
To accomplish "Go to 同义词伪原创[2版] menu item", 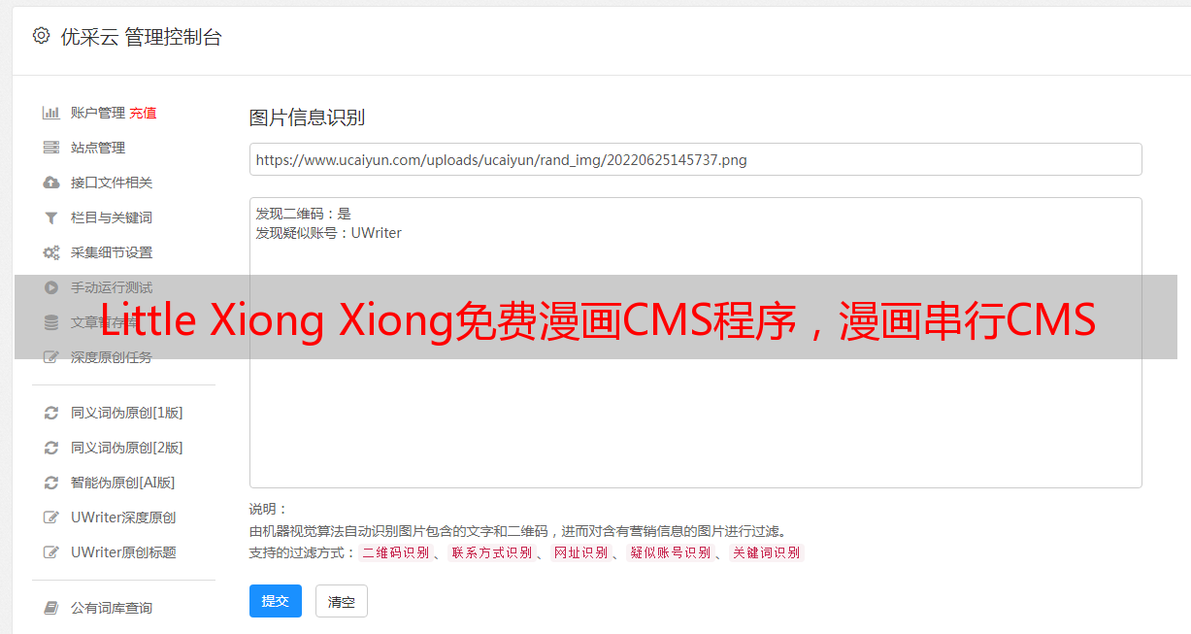I will [126, 448].
